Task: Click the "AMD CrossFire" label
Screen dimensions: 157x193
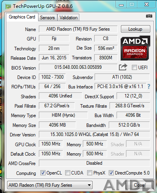Action: (22, 164)
